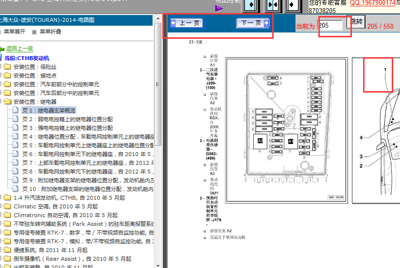Click 菜单折叠 to collapse menu

point(51,32)
